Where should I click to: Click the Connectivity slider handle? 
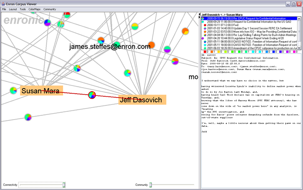coord(64,185)
